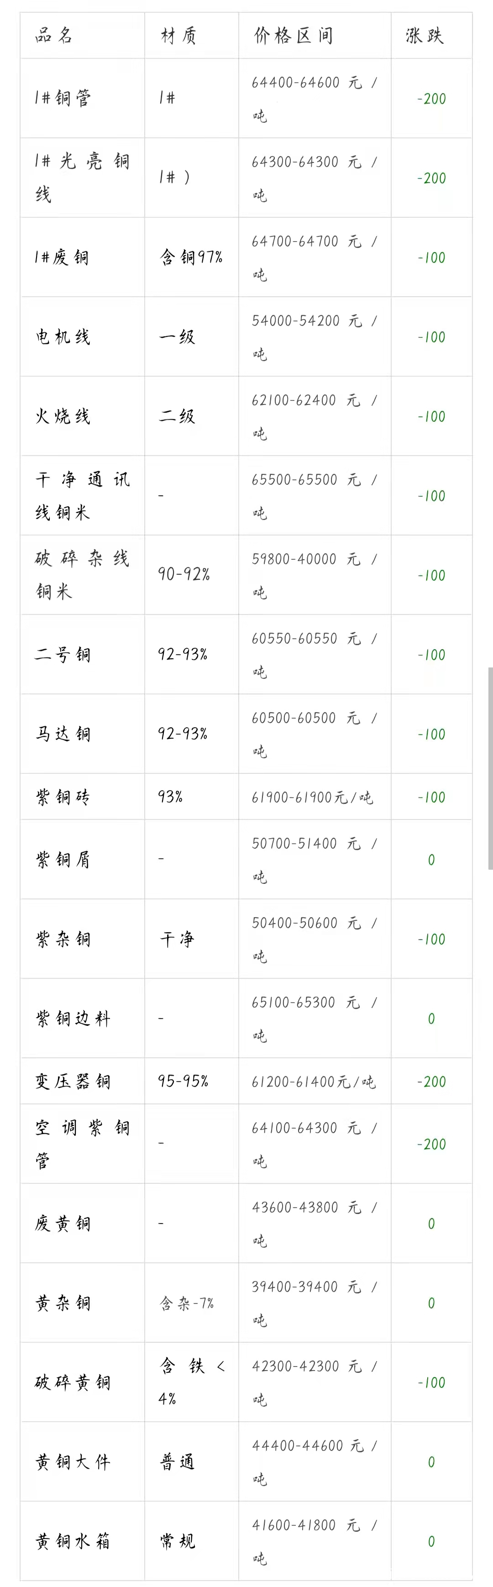The image size is (493, 1587).
Task: Click the 涨跌 column header
Action: (425, 36)
